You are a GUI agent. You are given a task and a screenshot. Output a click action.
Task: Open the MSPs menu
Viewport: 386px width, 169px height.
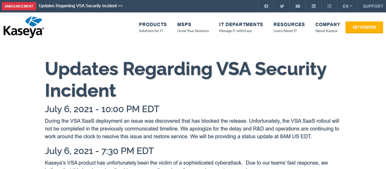184,25
